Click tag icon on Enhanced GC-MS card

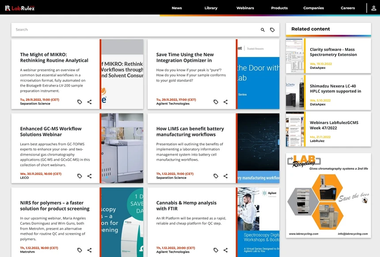click(x=80, y=176)
